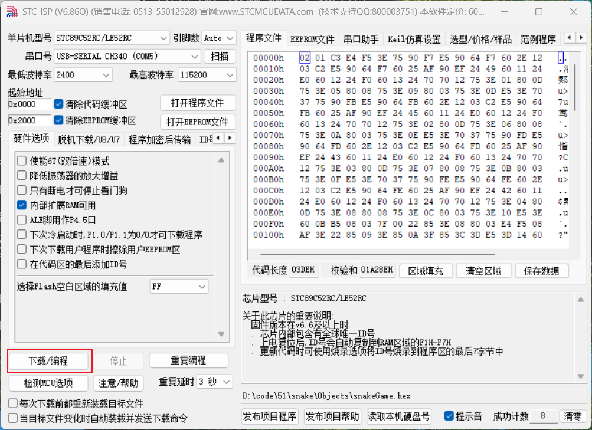
Task: Uncheck 清除代码缓冲区 checkbox
Action: (x=58, y=104)
